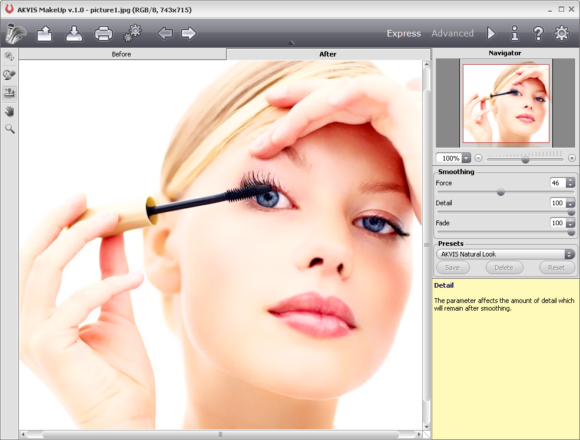Open program info icon
This screenshot has width=580, height=440.
[515, 34]
